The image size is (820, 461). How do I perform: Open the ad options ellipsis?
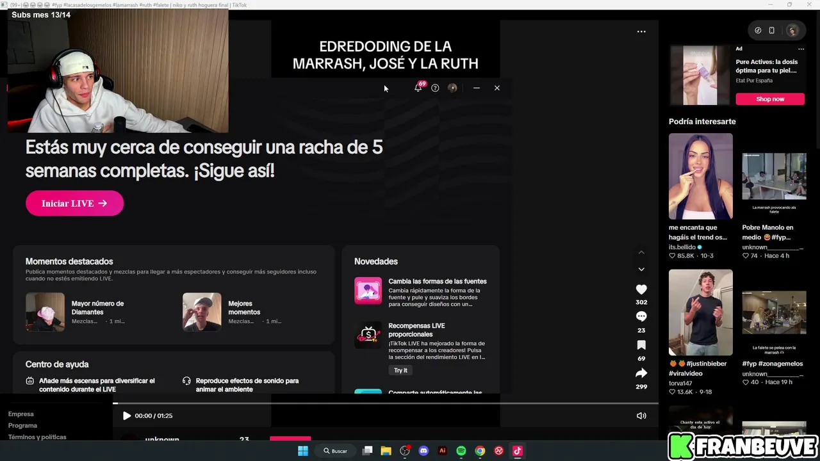coord(801,49)
